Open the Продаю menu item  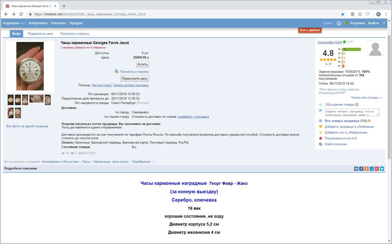point(76,23)
